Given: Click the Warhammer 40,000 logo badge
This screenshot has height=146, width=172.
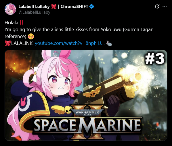Looking at the screenshot, I should [x=87, y=113].
